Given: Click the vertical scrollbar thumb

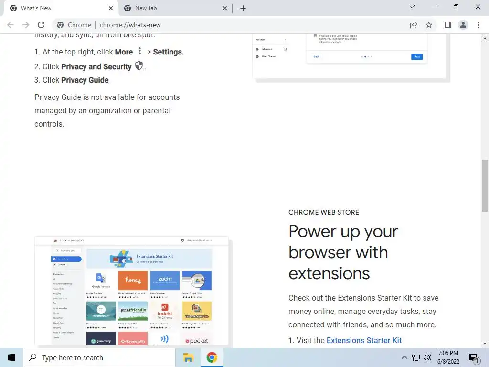Looking at the screenshot, I should 485,185.
